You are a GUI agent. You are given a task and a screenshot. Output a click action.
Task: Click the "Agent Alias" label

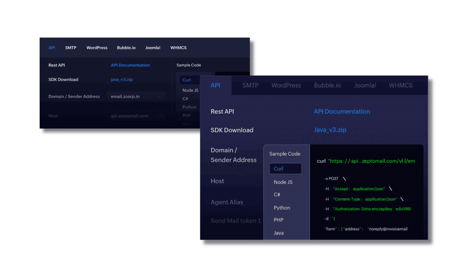point(227,202)
